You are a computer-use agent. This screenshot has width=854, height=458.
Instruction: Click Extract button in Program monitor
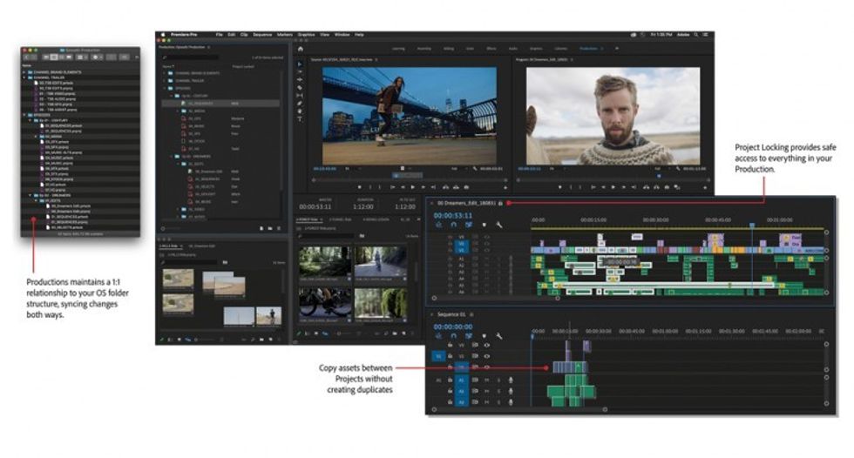tap(656, 187)
